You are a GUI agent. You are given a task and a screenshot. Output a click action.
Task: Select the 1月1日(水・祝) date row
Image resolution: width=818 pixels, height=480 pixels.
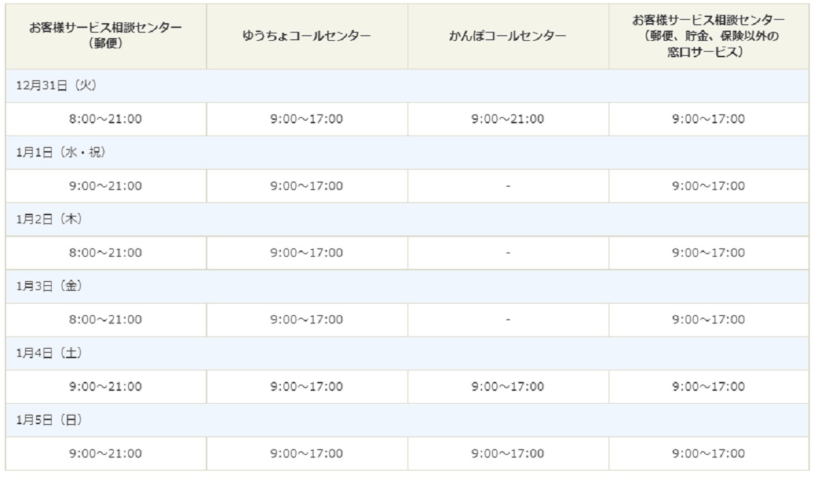click(408, 153)
